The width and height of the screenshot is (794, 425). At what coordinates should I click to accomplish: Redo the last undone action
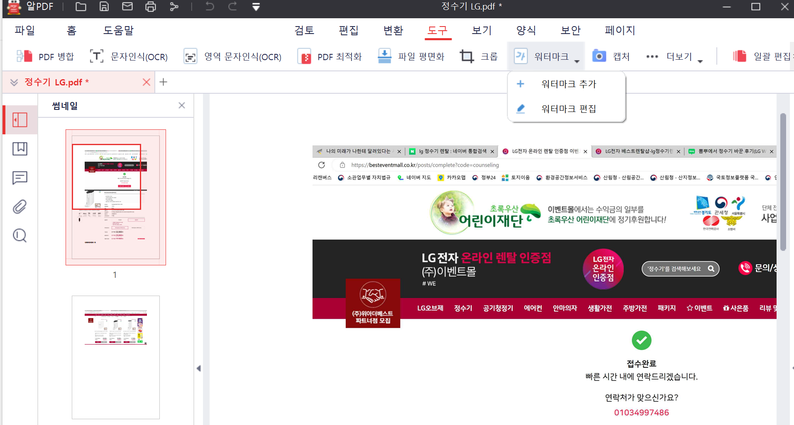tap(232, 7)
